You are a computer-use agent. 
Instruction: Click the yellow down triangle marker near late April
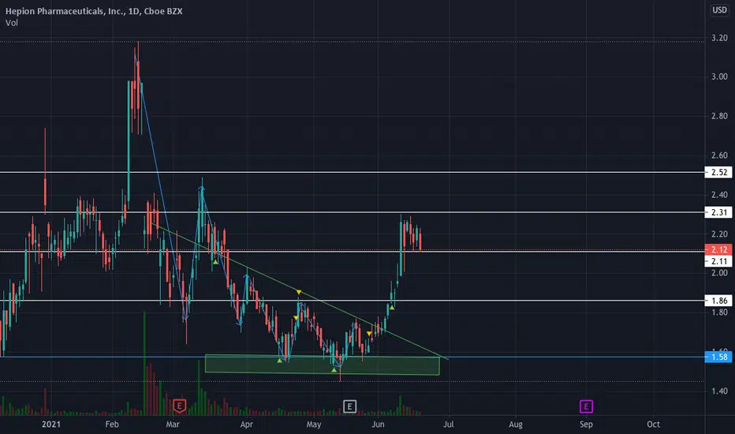(299, 292)
